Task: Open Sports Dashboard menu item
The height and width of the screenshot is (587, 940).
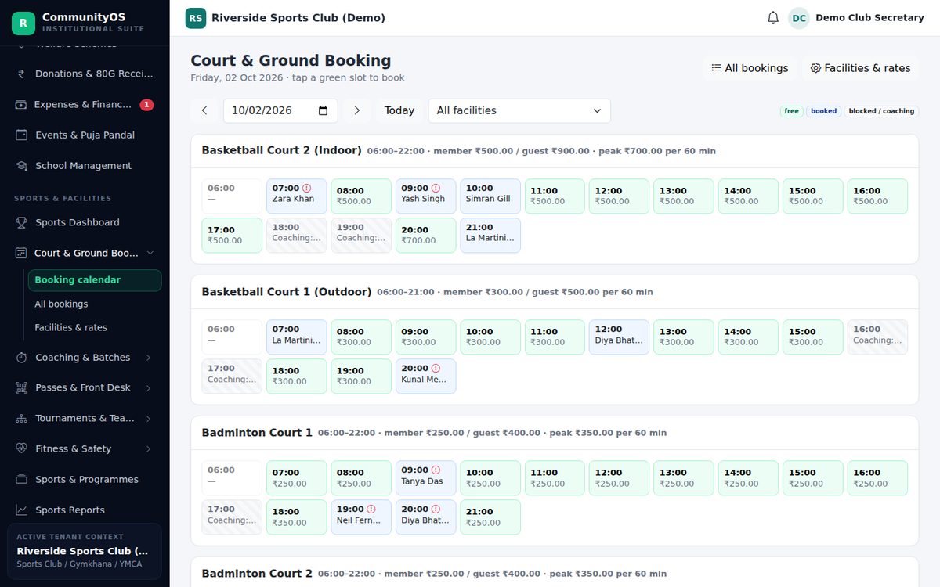Action: point(85,222)
